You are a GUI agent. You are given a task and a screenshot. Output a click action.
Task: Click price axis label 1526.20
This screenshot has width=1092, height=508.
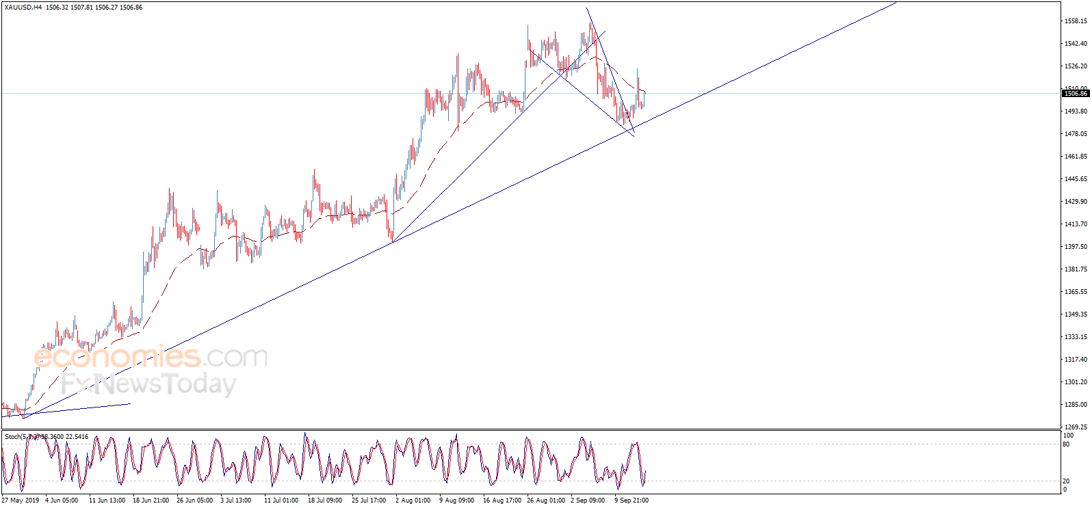click(1076, 66)
